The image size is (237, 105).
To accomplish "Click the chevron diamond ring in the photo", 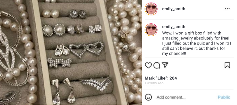I will click(96, 84).
